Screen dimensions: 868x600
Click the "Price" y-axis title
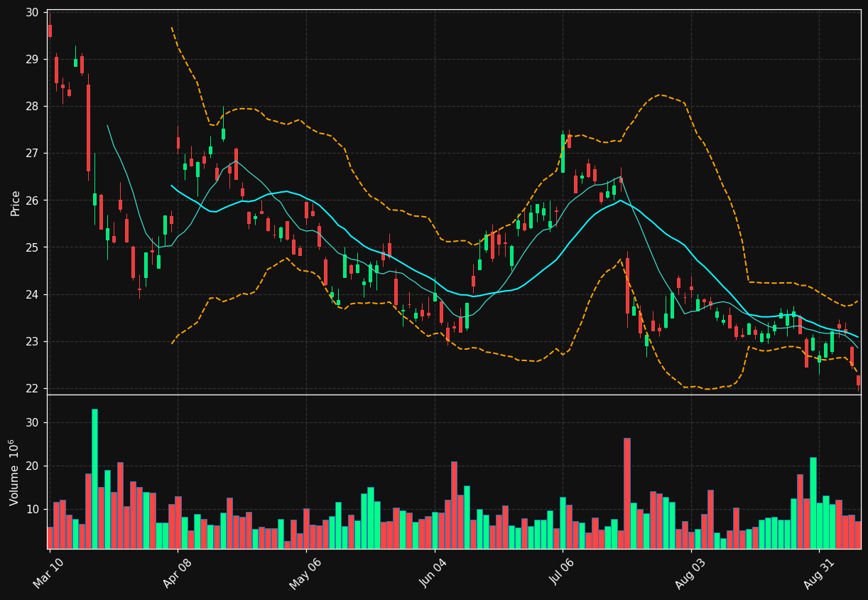click(16, 203)
